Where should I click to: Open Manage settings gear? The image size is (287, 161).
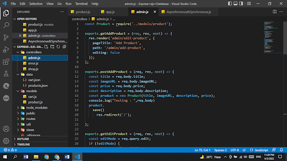(6, 141)
